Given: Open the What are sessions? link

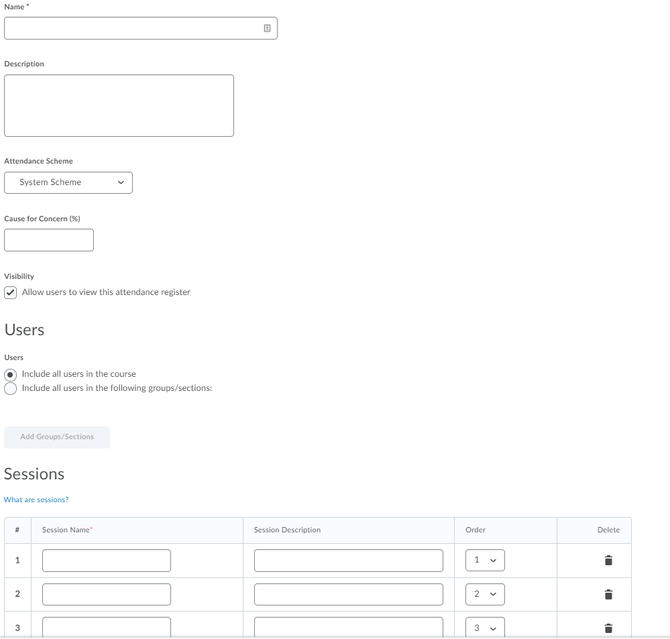Looking at the screenshot, I should [36, 500].
